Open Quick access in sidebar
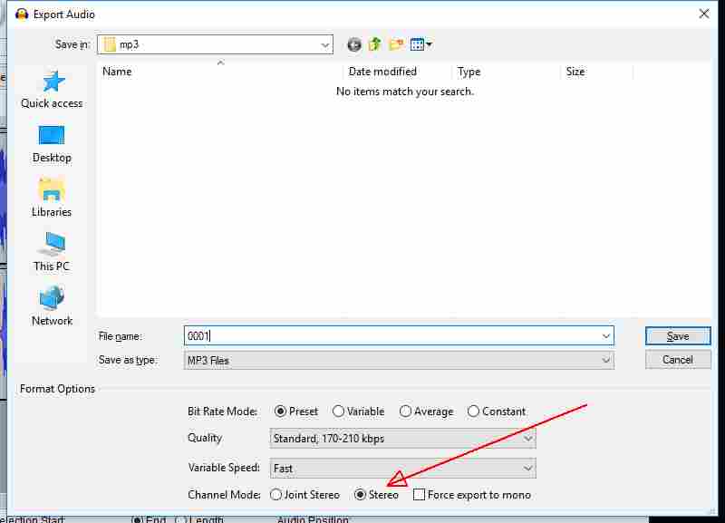The height and width of the screenshot is (523, 725). [x=52, y=89]
